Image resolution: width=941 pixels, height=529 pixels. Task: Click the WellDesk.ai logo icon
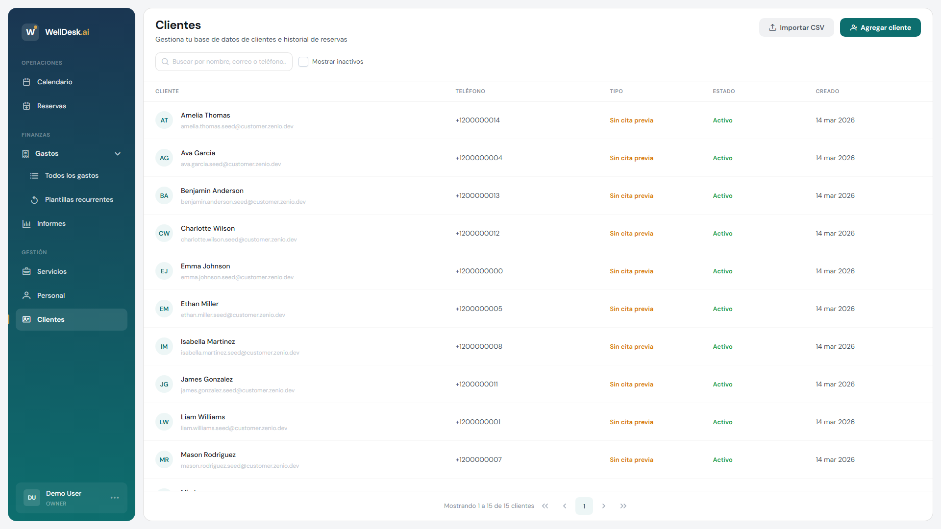(x=30, y=32)
